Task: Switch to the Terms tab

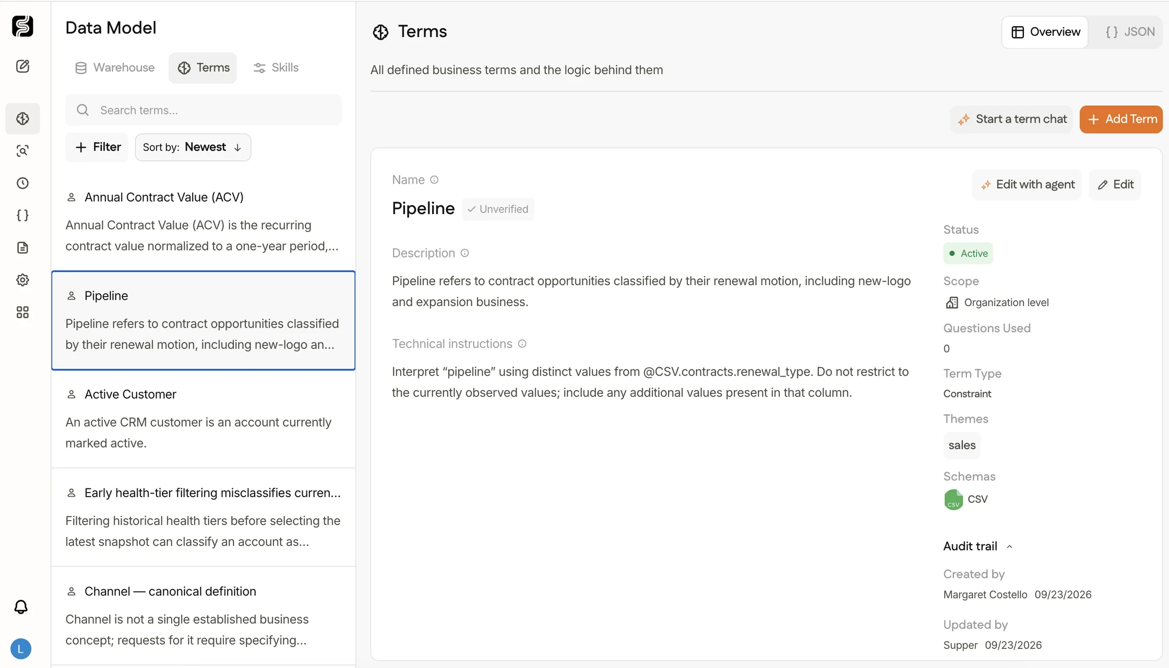Action: [x=203, y=68]
